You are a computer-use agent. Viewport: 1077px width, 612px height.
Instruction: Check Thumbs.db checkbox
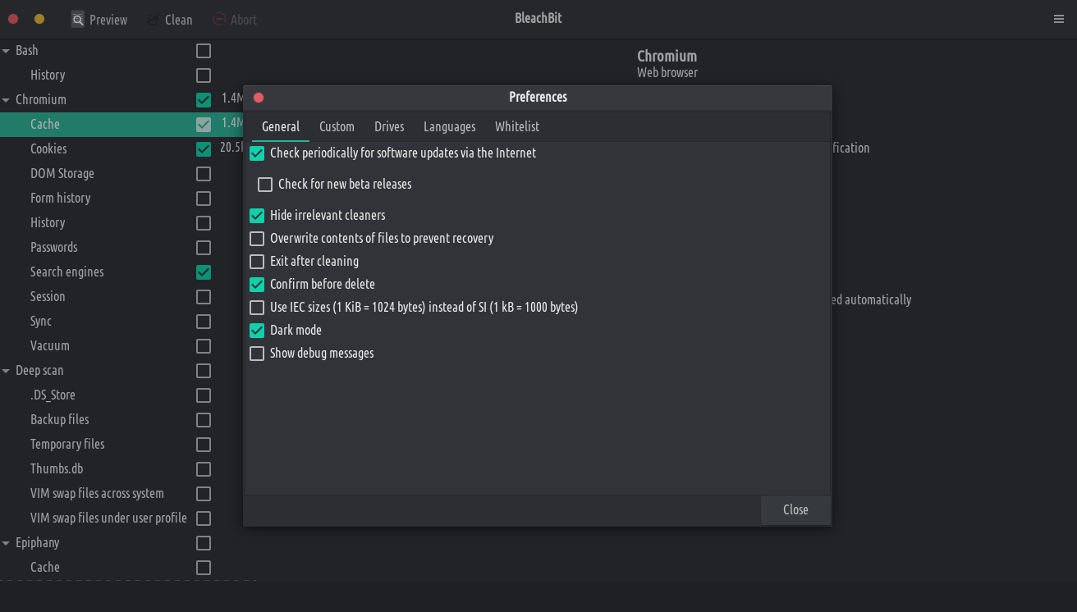204,469
